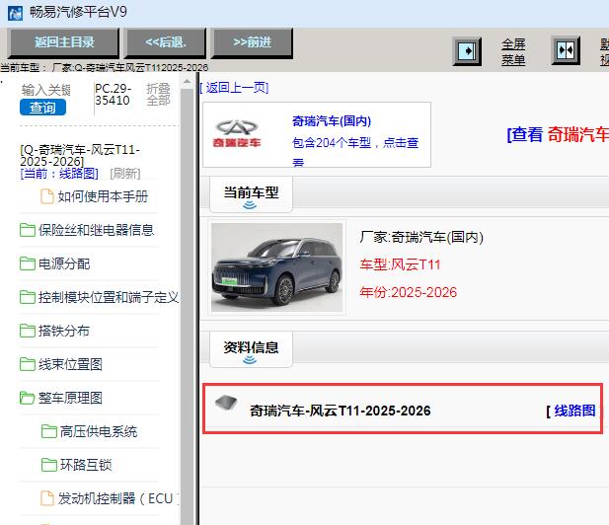Click the [刷新] refresh link
This screenshot has width=609, height=525.
coord(125,173)
